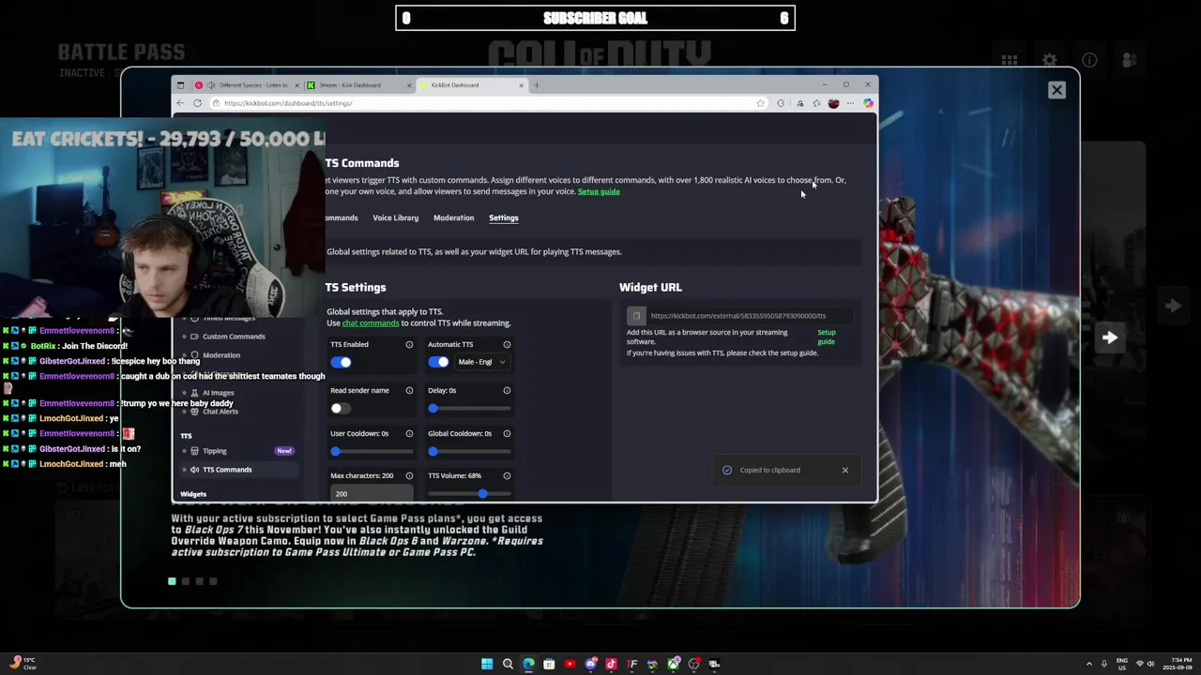1201x675 pixels.
Task: Open info tooltip for Automatic TTS
Action: point(507,344)
